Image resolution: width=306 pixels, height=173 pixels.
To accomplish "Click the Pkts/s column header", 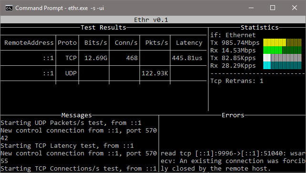I will (157, 43).
